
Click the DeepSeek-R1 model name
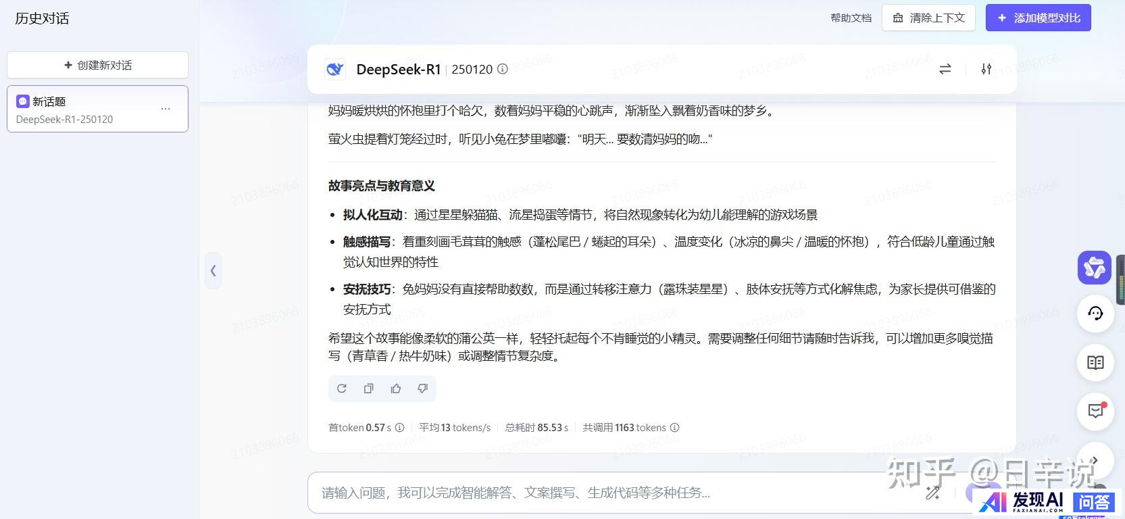pos(399,69)
